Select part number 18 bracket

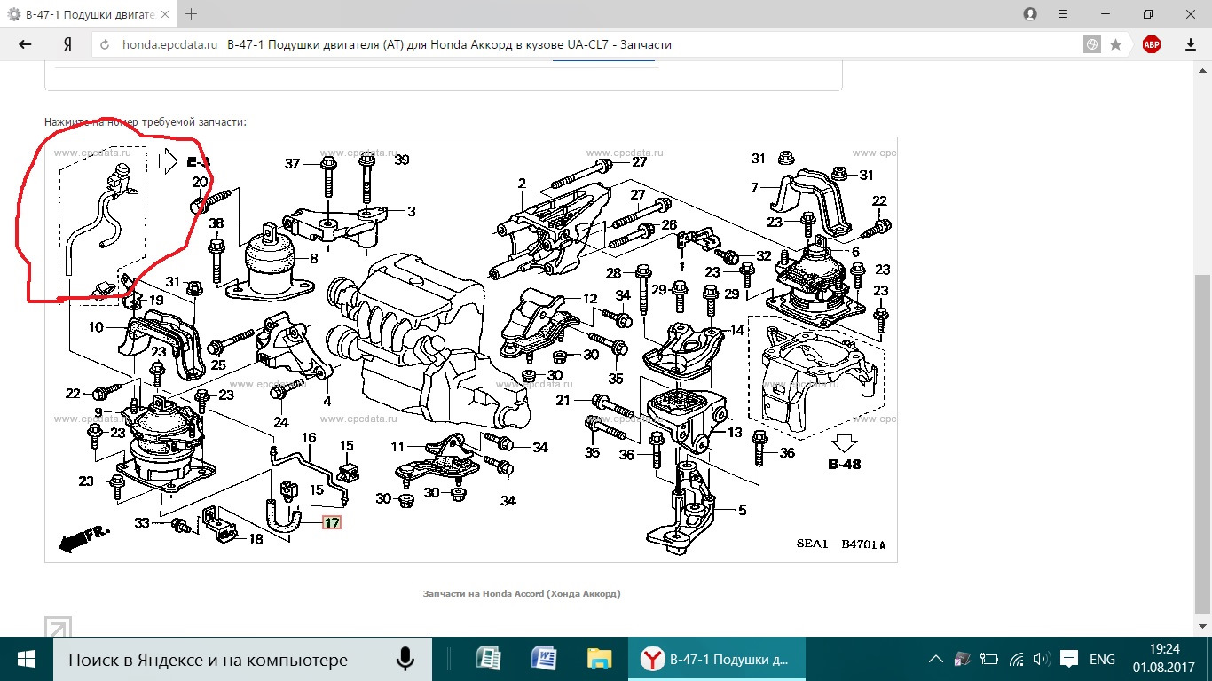pos(256,538)
